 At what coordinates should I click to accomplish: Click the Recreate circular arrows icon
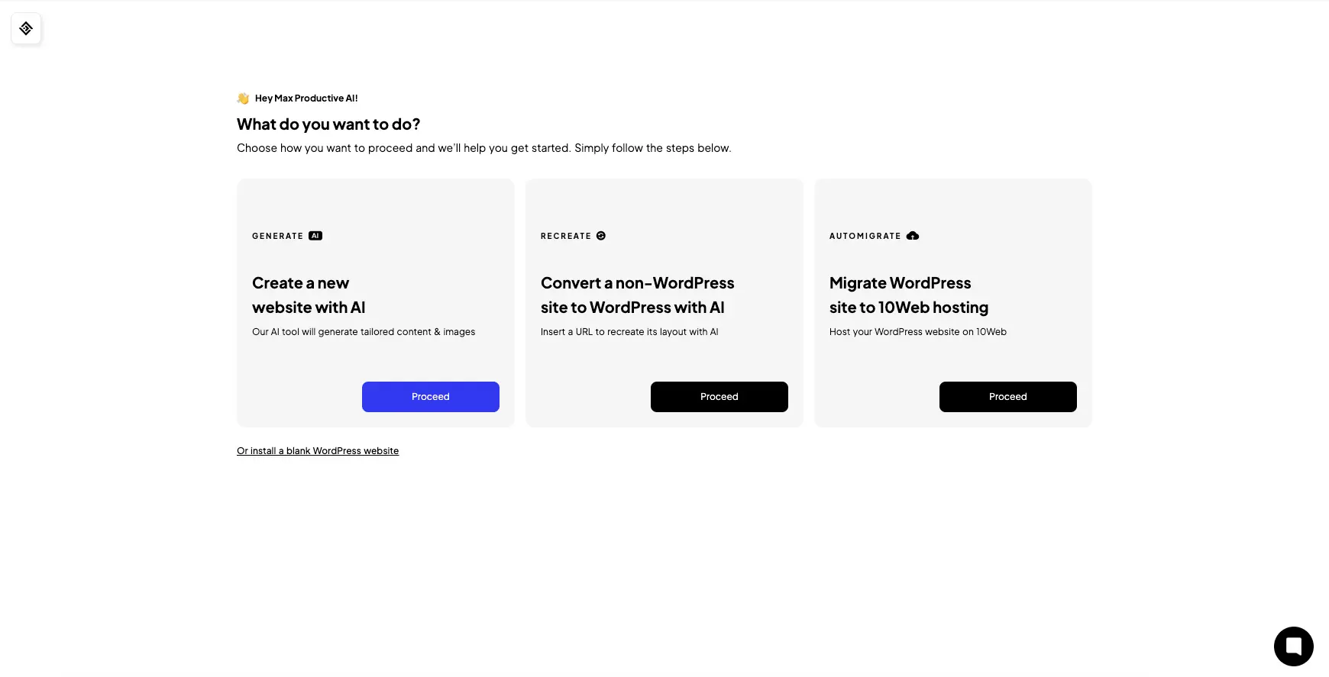601,236
